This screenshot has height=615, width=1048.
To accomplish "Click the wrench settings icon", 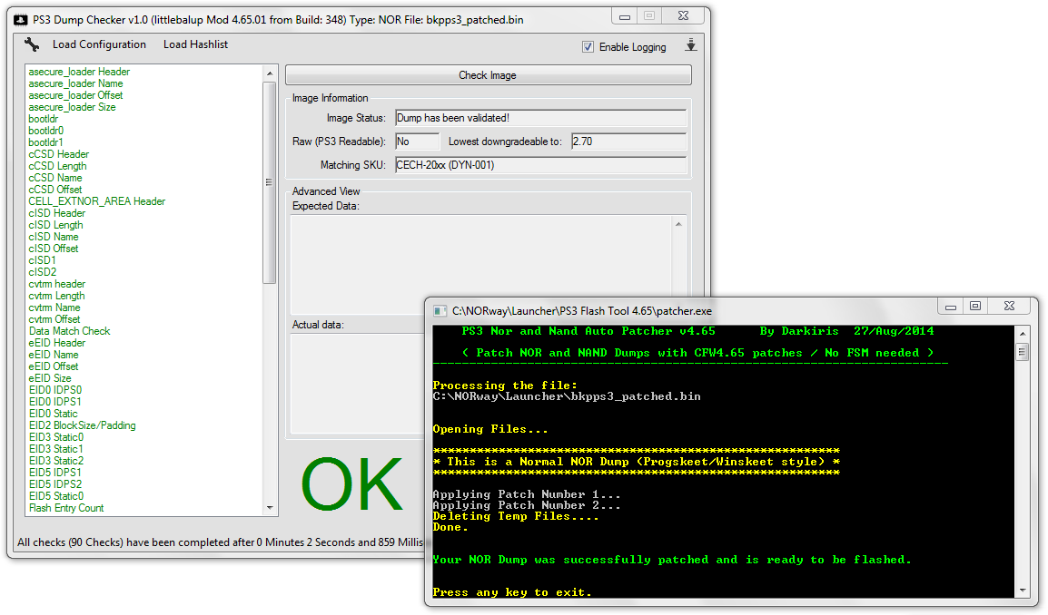I will click(32, 44).
